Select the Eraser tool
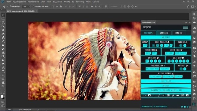 pos(3,52)
